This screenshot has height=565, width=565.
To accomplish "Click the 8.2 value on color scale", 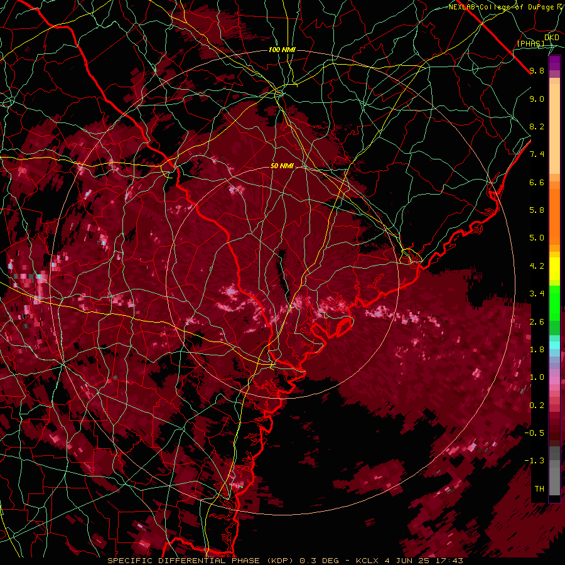I will tap(537, 127).
